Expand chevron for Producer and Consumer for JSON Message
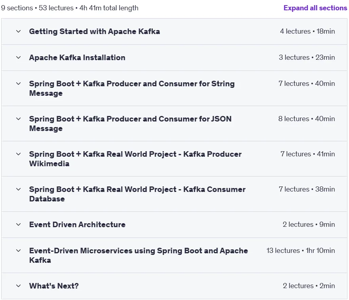 (19, 119)
